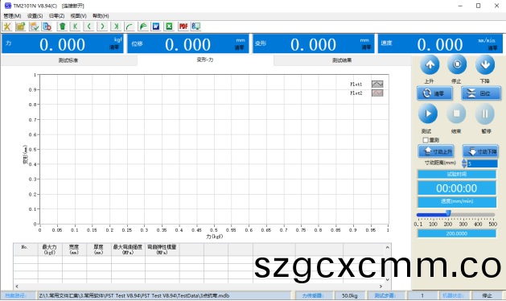Increase jog distance with stepper arrow

pyautogui.click(x=464, y=161)
